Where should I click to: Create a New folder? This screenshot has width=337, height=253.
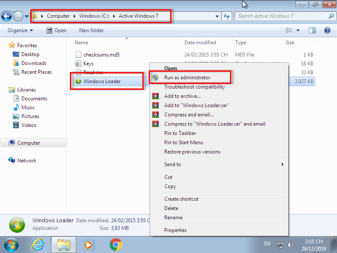pyautogui.click(x=91, y=30)
